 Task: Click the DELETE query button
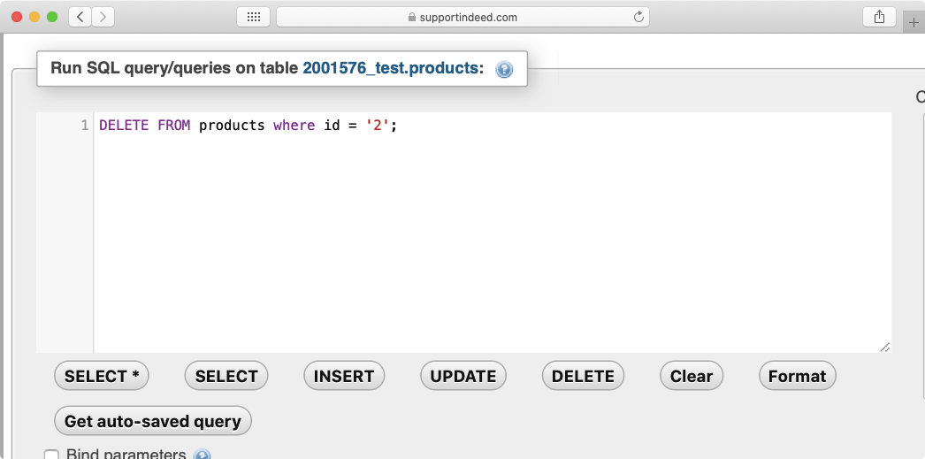click(583, 376)
